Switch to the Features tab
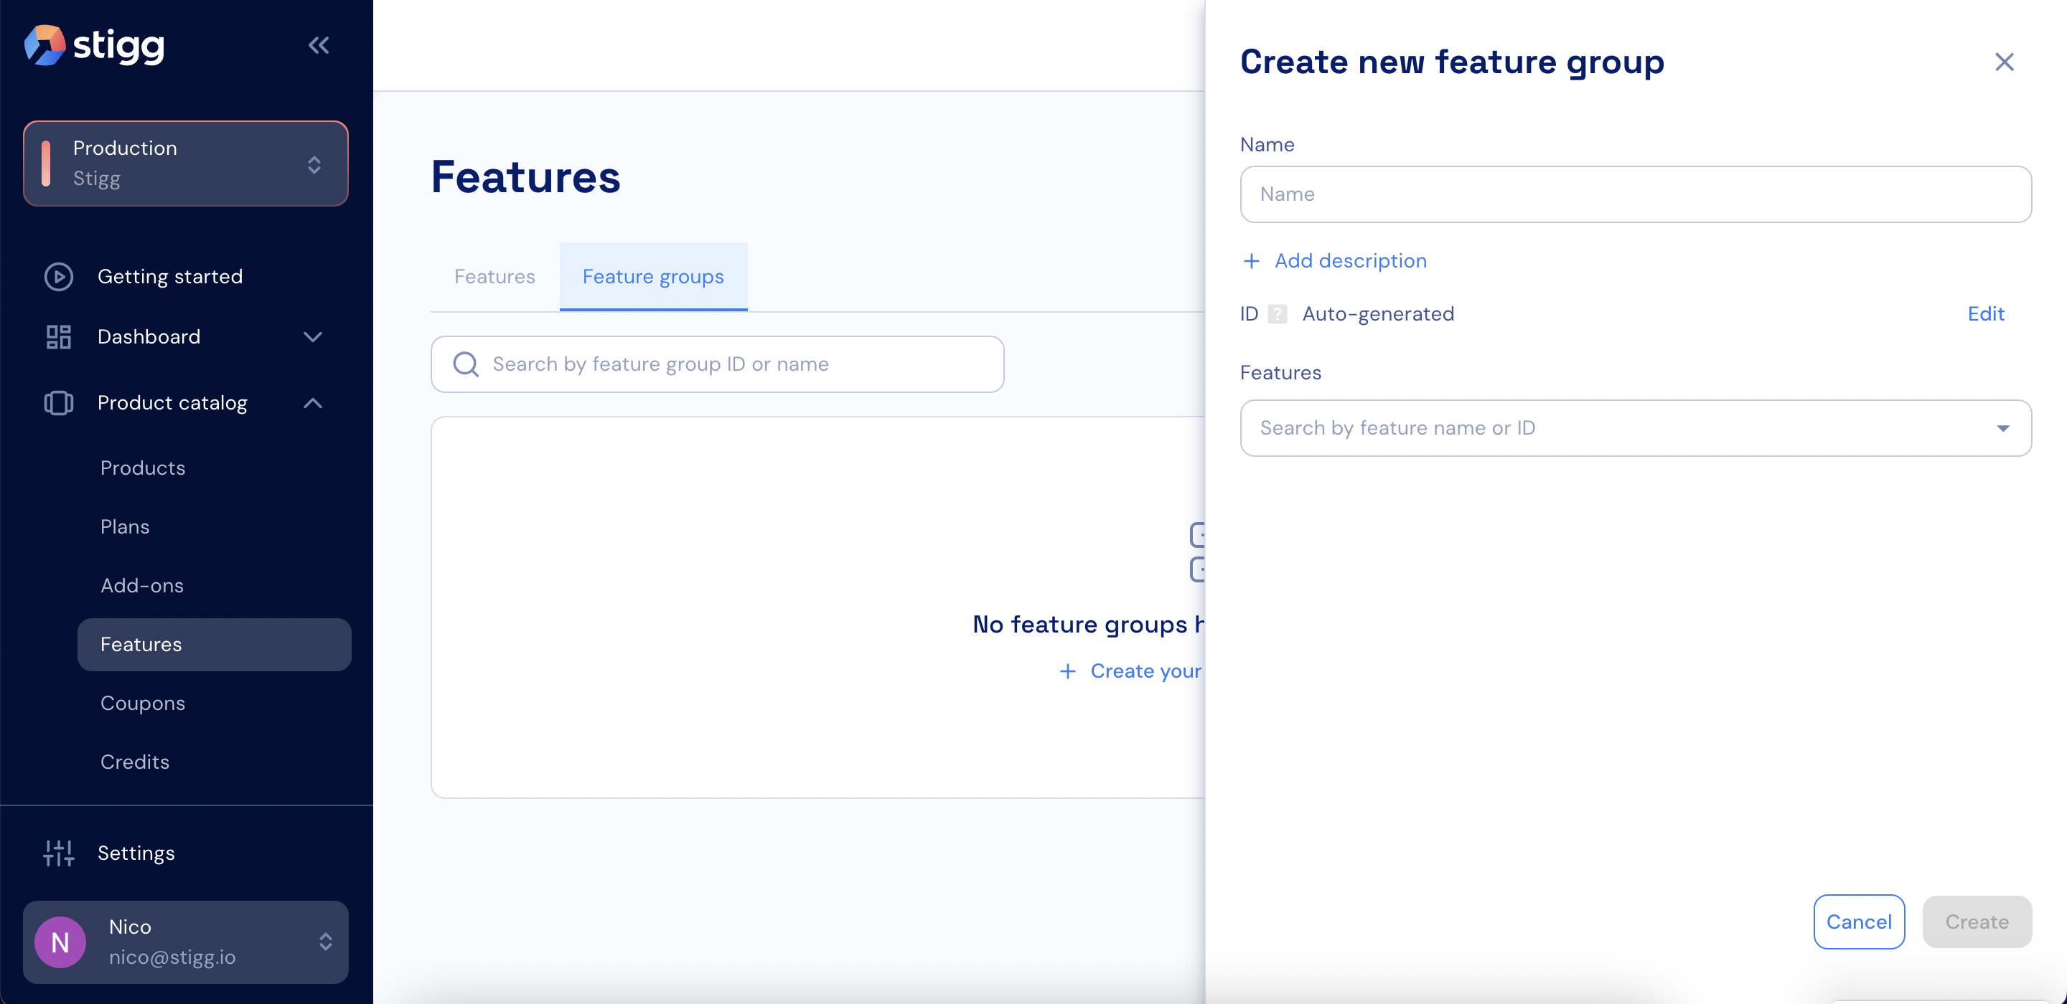2067x1004 pixels. click(495, 277)
